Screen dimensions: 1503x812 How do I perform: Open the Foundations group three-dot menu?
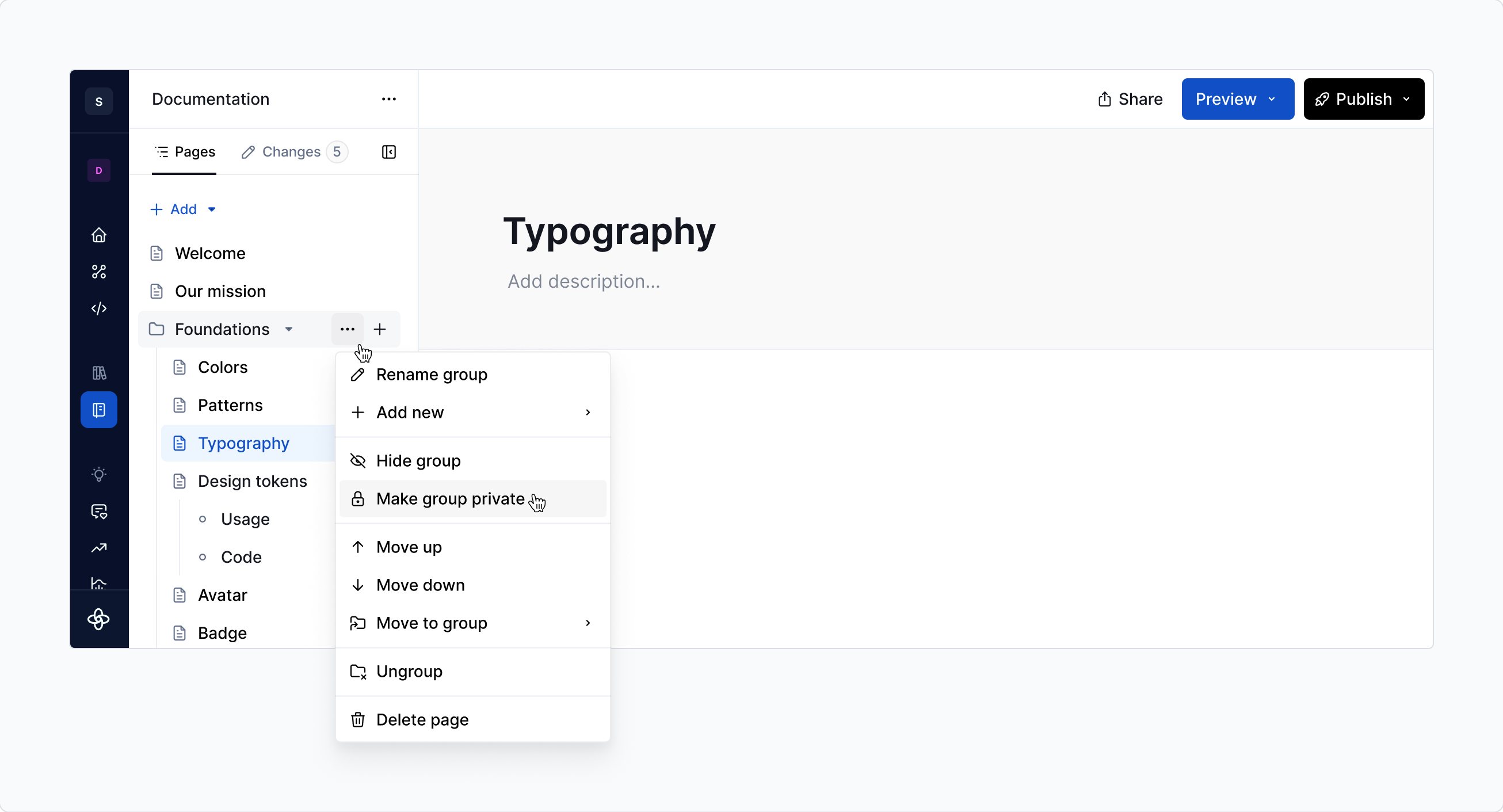(x=347, y=329)
